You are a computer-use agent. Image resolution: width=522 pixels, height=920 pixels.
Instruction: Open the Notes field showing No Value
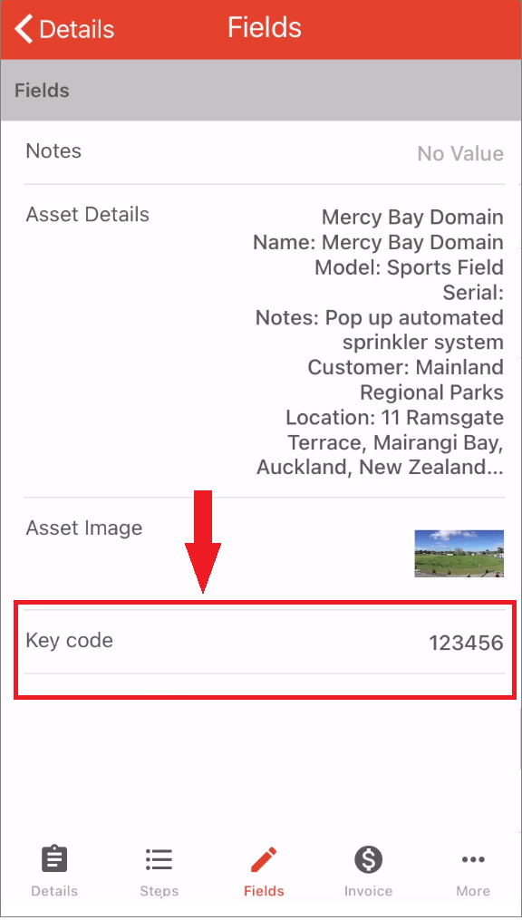pos(261,152)
